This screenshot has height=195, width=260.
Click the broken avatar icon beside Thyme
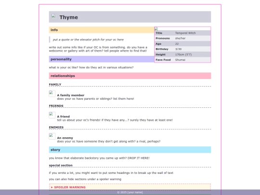click(54, 17)
